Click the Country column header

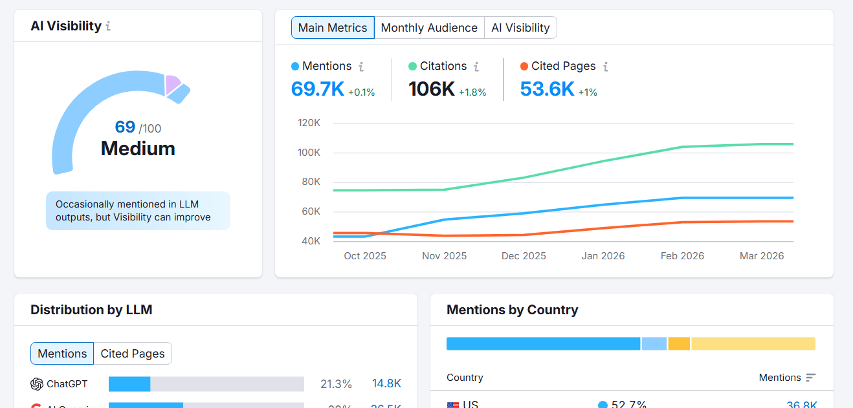pyautogui.click(x=465, y=378)
